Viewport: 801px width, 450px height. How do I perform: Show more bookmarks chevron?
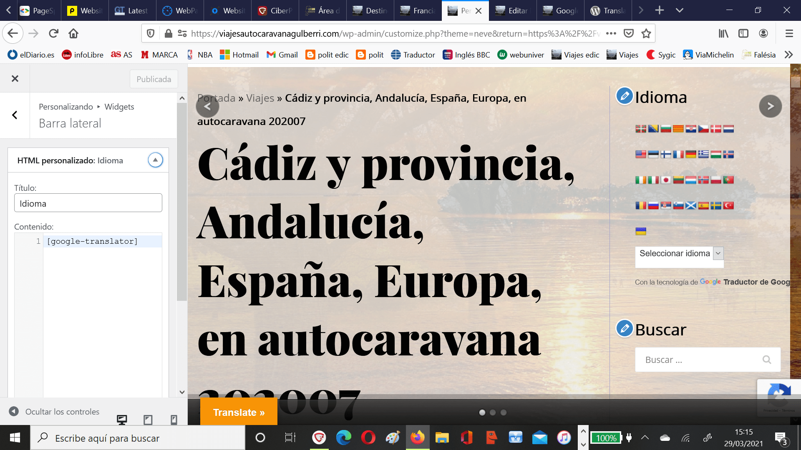click(788, 55)
